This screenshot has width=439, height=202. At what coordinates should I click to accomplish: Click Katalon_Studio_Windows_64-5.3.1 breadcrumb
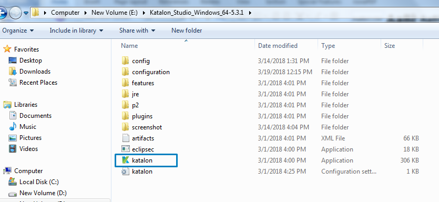tap(197, 13)
